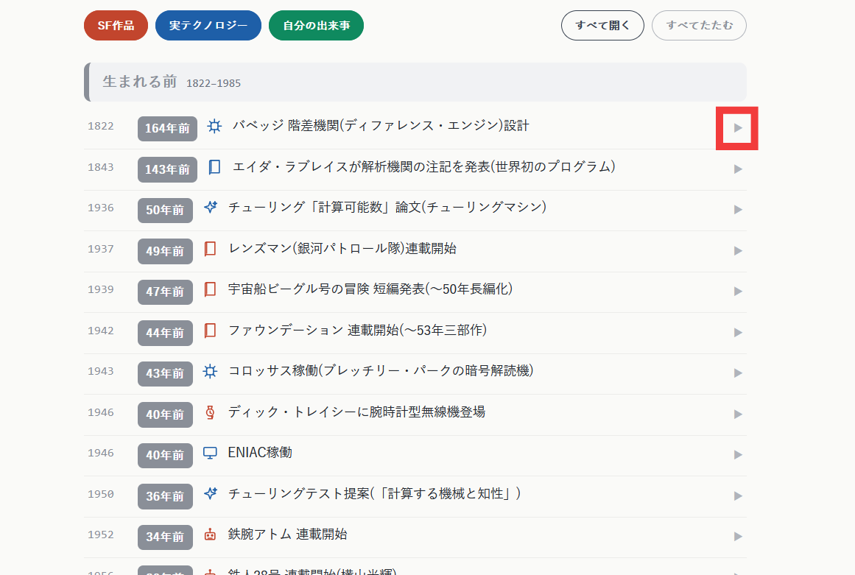855x575 pixels.
Task: Click the red book icon beside ファウンデーション
Action: [x=210, y=331]
